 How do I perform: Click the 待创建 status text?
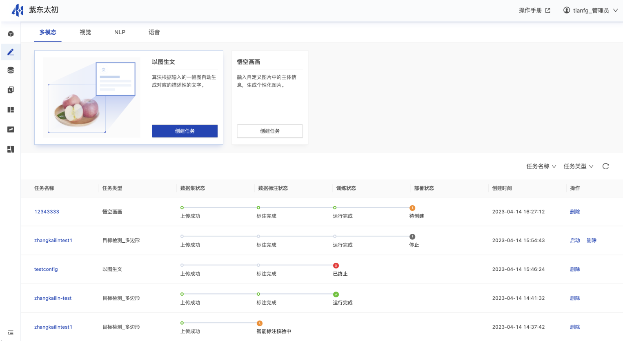416,216
